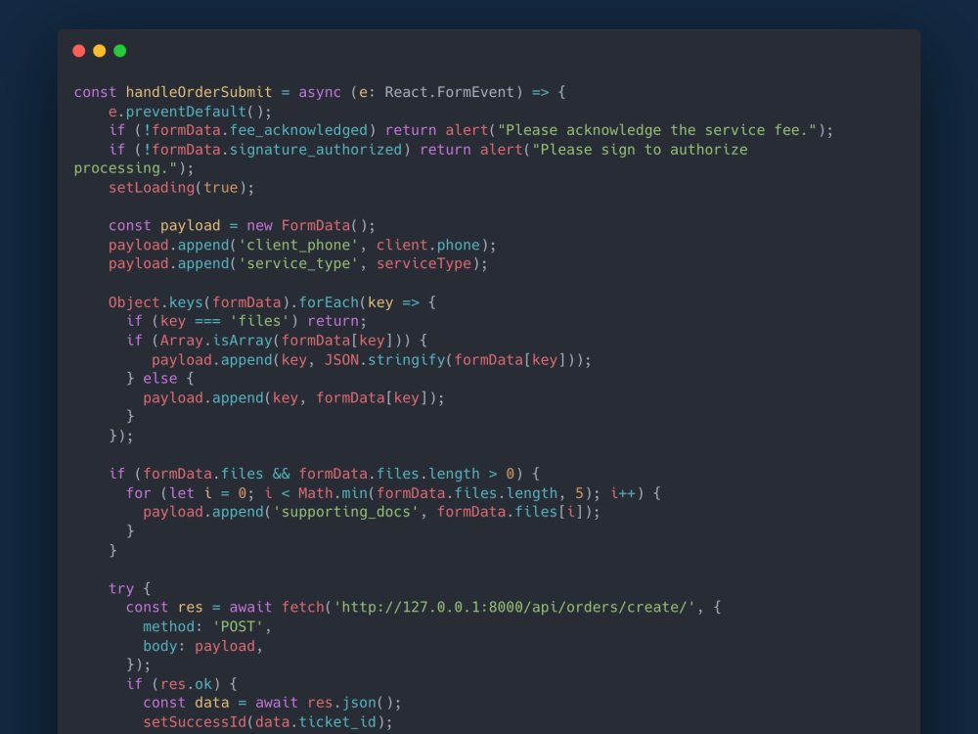Click the 'formData.files[i]' argument
Image resolution: width=978 pixels, height=734 pixels.
point(510,513)
